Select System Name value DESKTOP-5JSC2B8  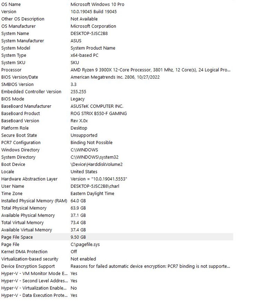[x=89, y=33]
